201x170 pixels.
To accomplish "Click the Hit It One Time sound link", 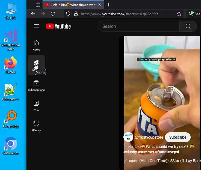I will (162, 161).
